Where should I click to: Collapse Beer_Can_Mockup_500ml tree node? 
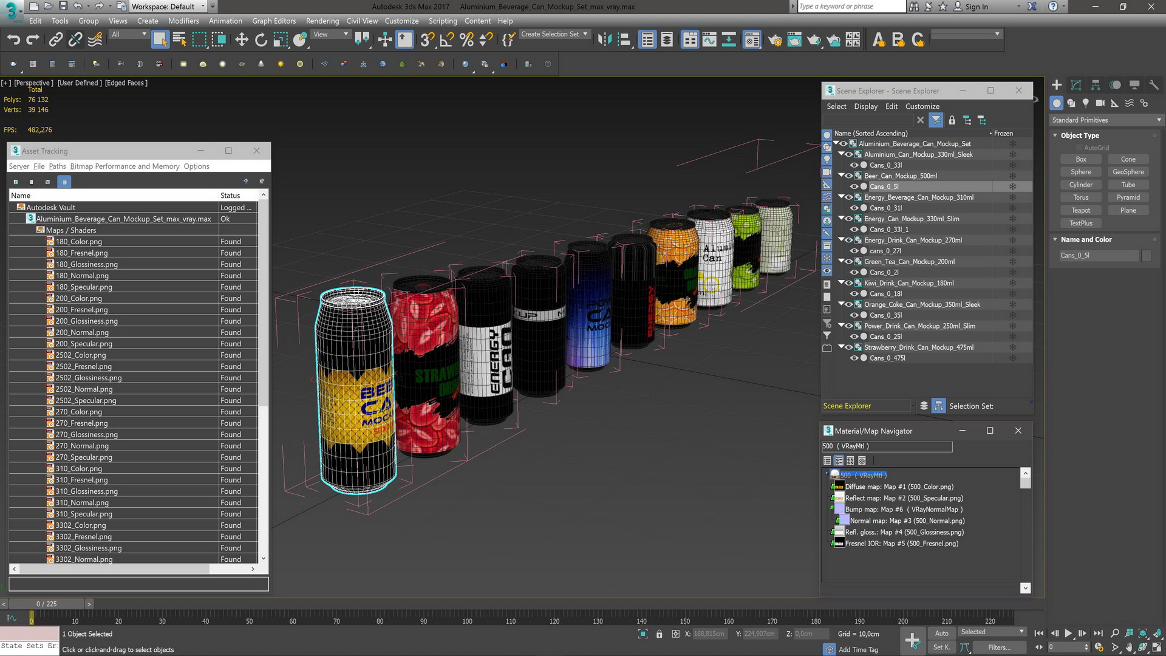click(842, 176)
